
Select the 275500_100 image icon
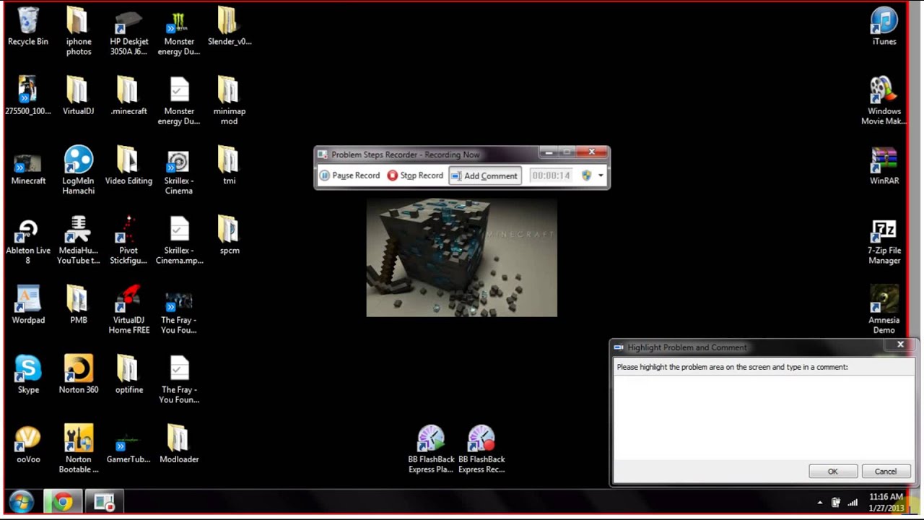coord(28,96)
